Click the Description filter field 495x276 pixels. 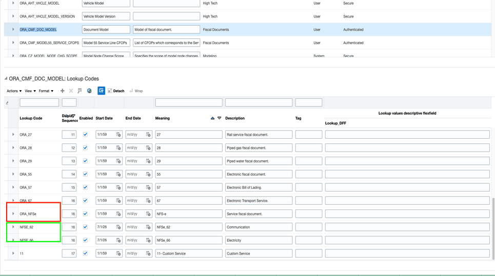click(x=259, y=102)
